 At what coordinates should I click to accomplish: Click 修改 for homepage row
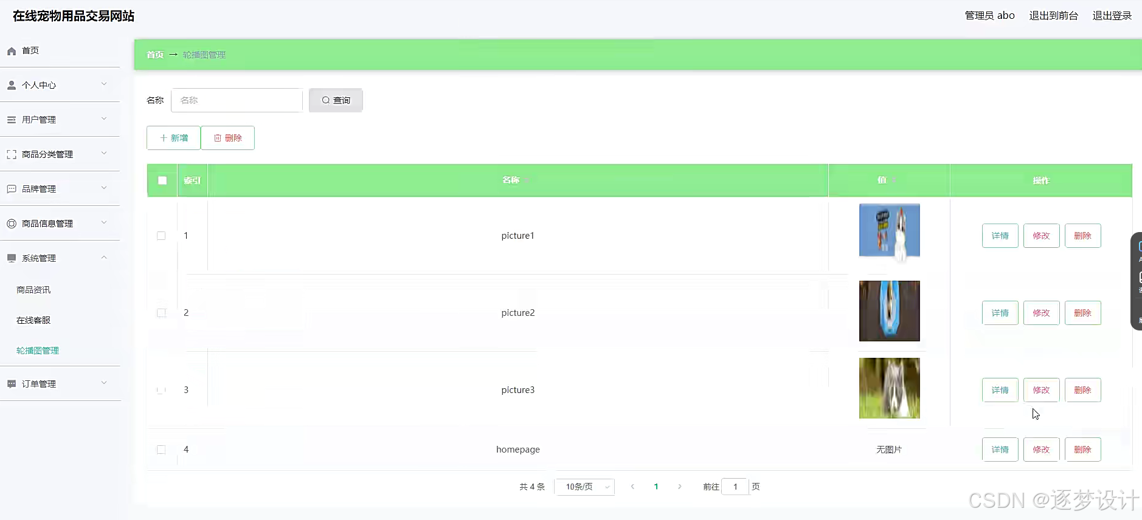point(1042,450)
